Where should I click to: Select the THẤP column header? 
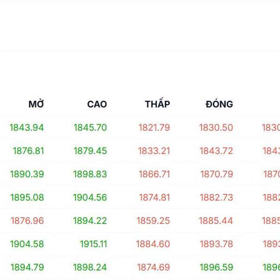pos(157,104)
